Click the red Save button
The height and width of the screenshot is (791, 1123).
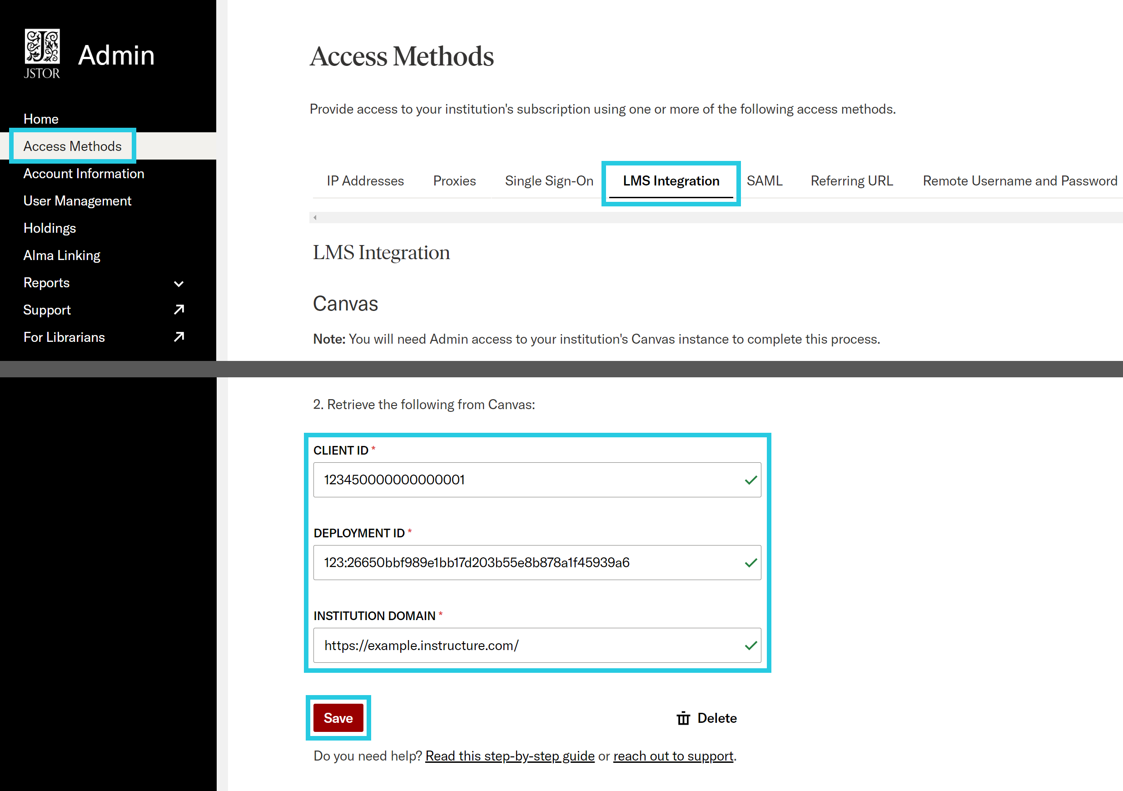(x=338, y=718)
